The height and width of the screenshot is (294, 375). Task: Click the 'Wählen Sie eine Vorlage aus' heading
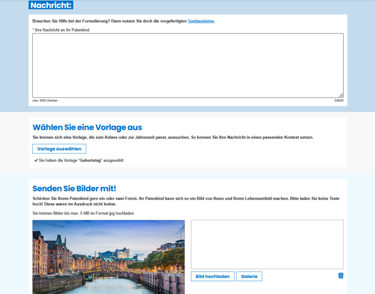[x=87, y=128]
